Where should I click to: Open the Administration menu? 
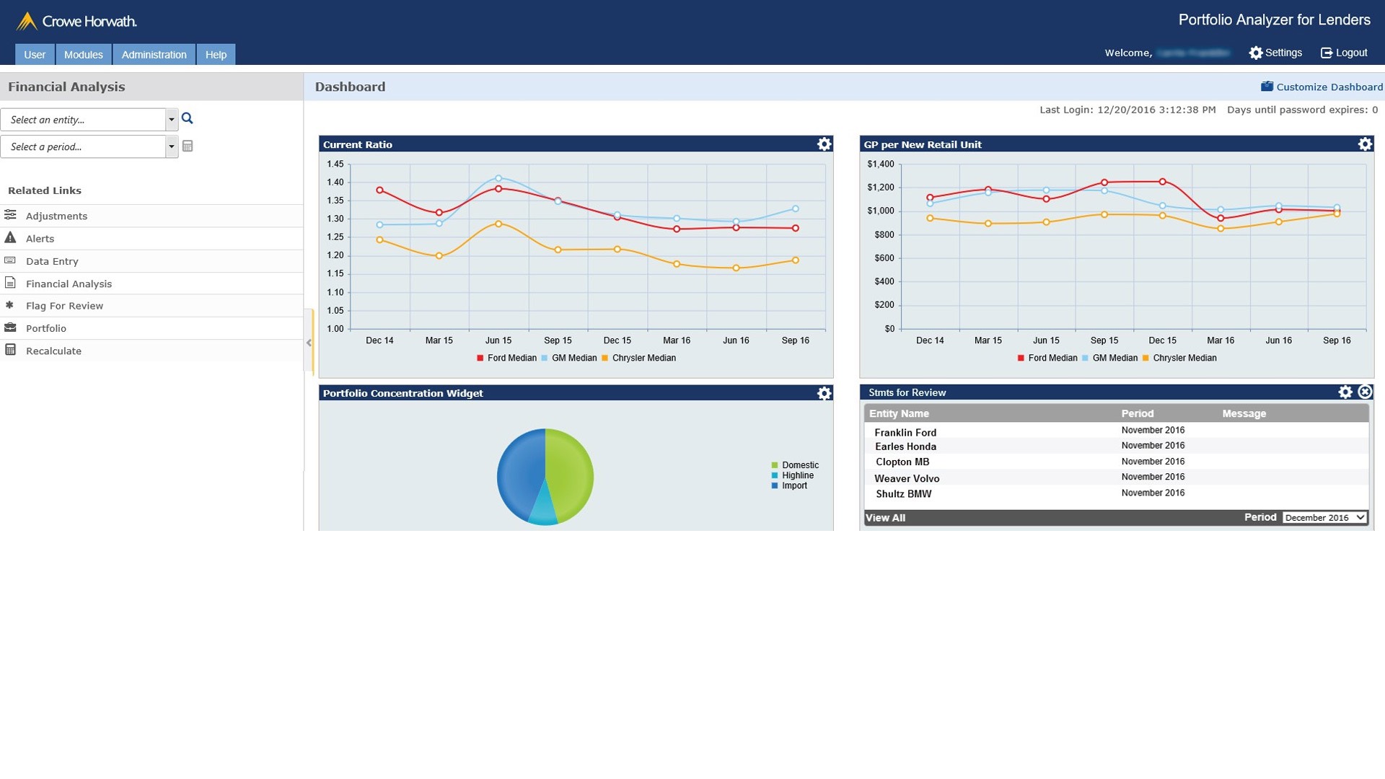(x=154, y=55)
